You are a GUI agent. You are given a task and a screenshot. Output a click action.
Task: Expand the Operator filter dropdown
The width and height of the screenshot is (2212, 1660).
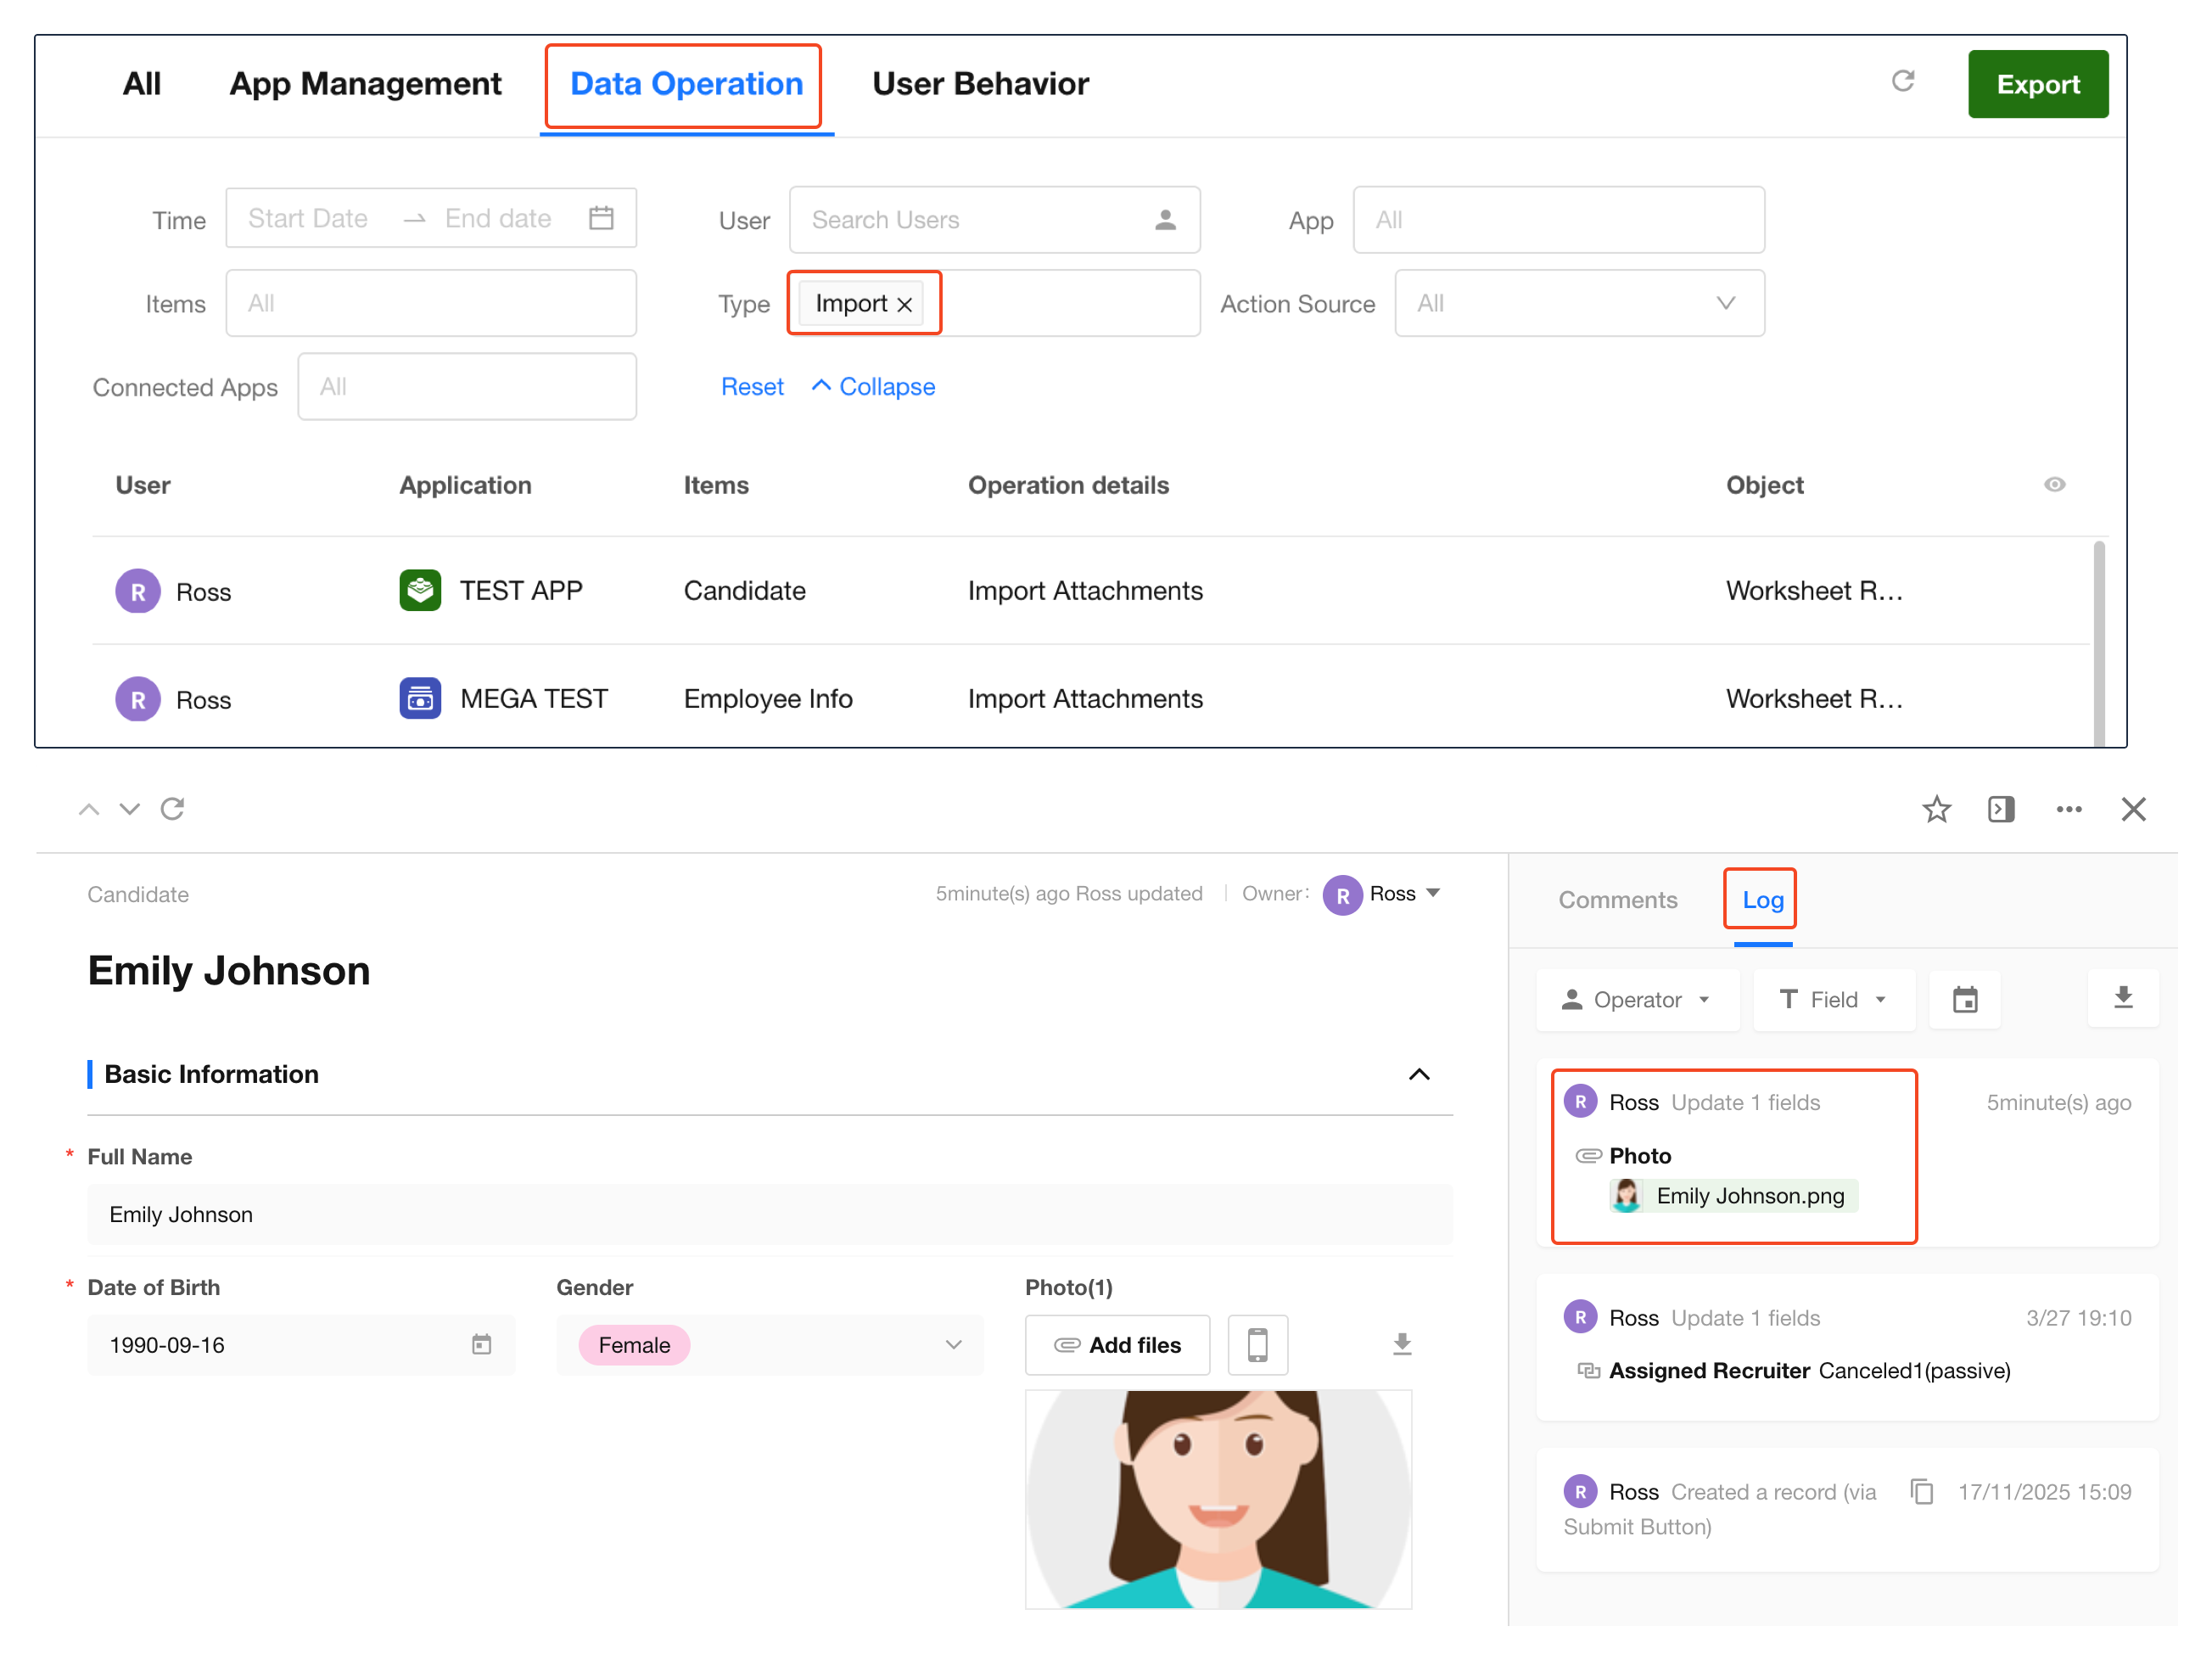tap(1636, 999)
